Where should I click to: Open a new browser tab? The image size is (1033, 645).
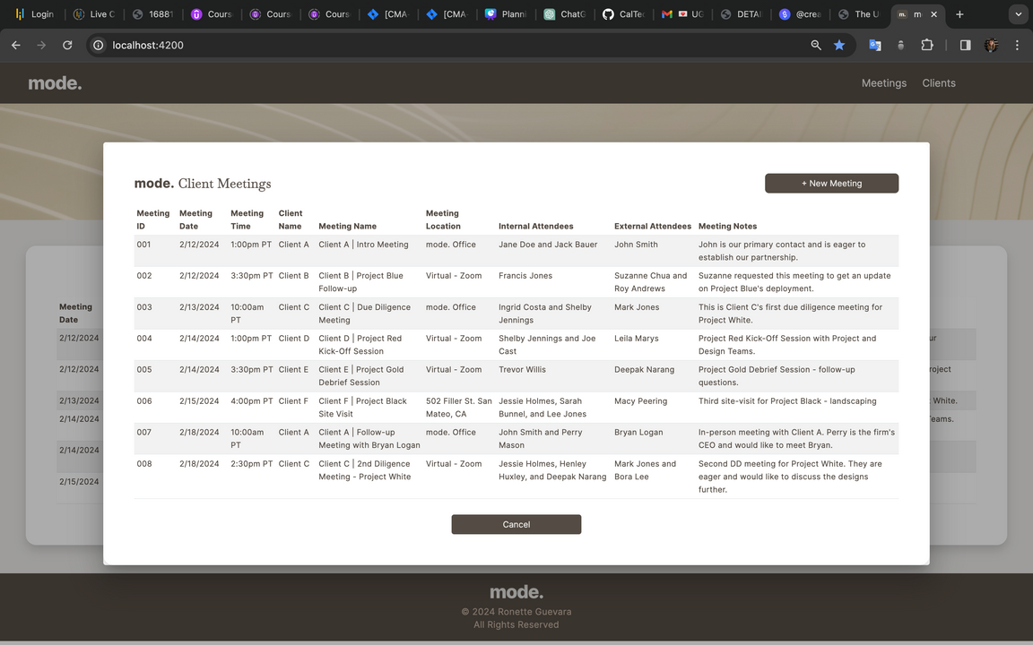pos(959,14)
